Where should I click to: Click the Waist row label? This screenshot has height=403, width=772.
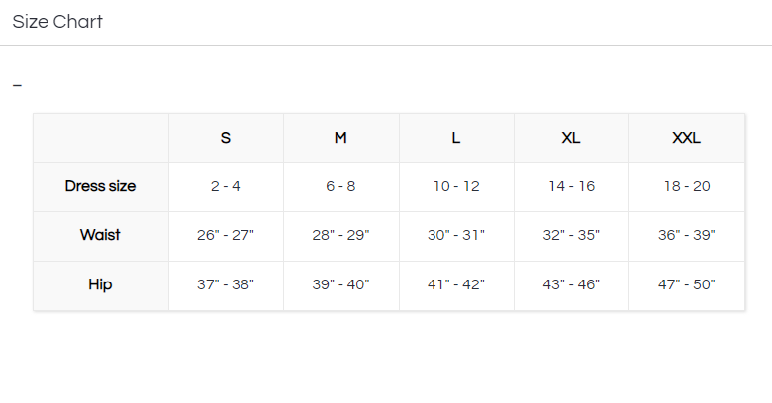(100, 235)
